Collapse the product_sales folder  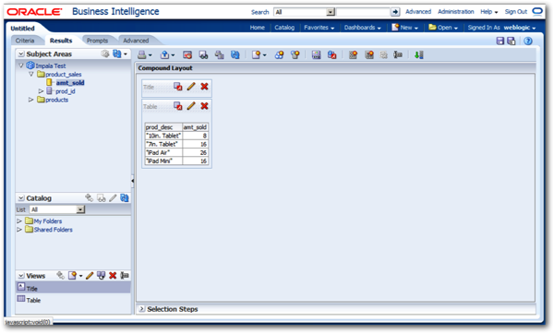point(31,74)
